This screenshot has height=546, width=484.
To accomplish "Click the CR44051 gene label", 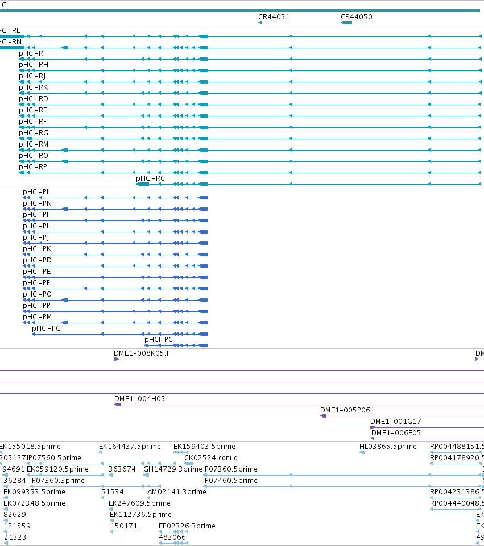I will coord(274,17).
